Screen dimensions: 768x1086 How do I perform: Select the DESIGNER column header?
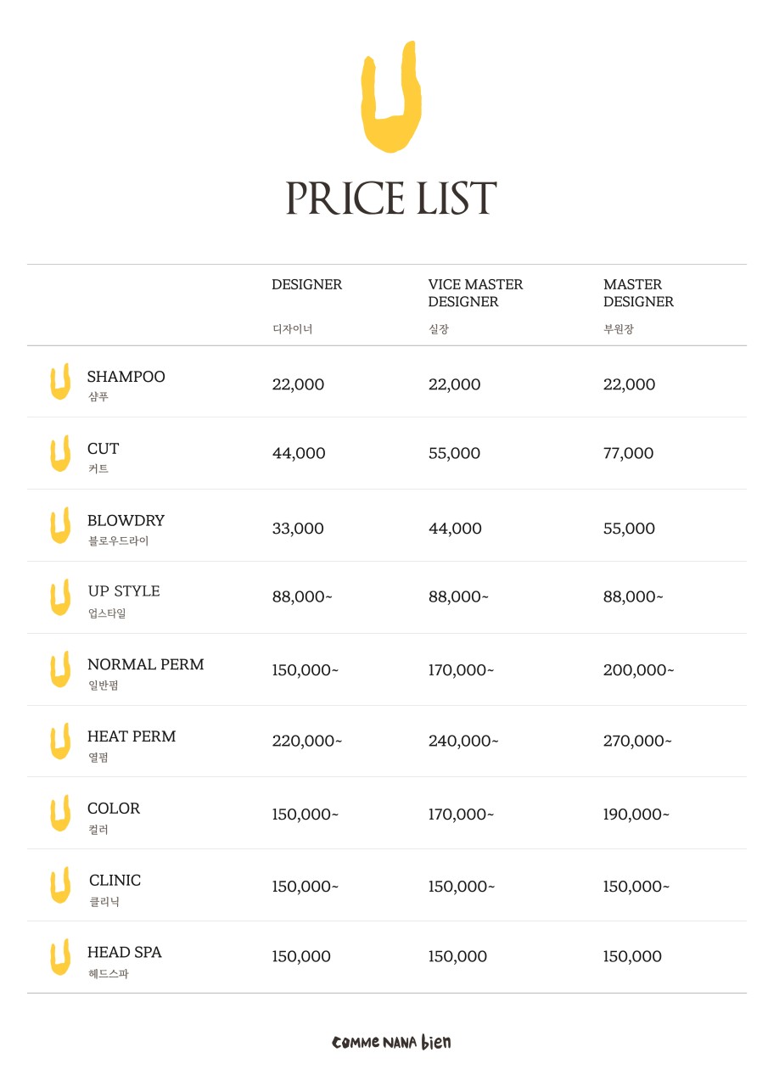coord(307,285)
